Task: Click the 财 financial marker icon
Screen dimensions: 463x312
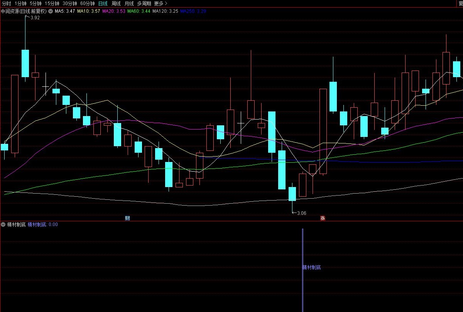Action: tap(127, 218)
